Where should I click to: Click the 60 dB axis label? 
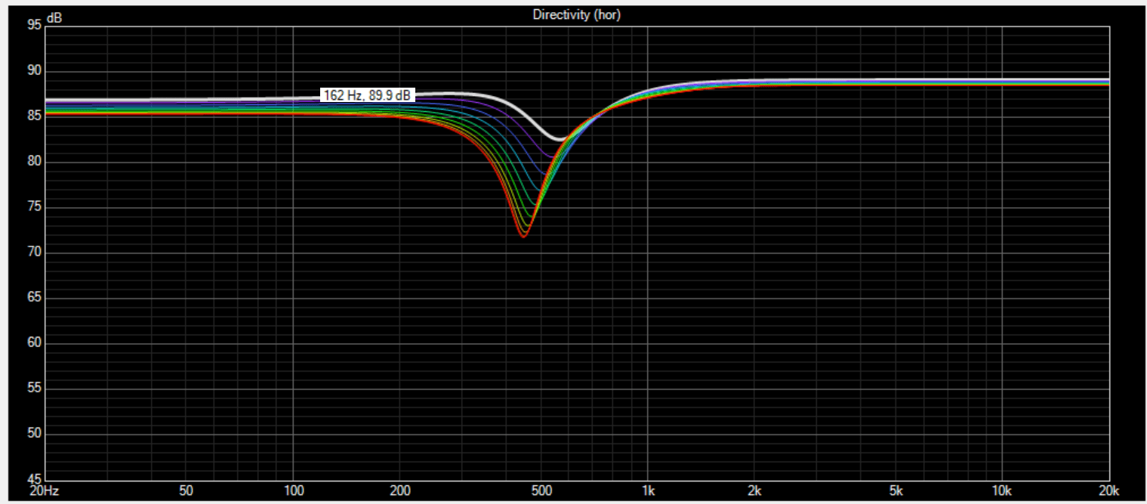(35, 343)
